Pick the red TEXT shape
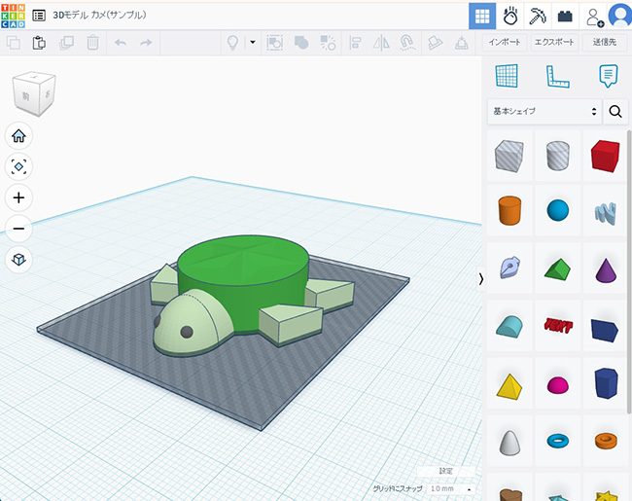The height and width of the screenshot is (501, 632). (x=558, y=326)
